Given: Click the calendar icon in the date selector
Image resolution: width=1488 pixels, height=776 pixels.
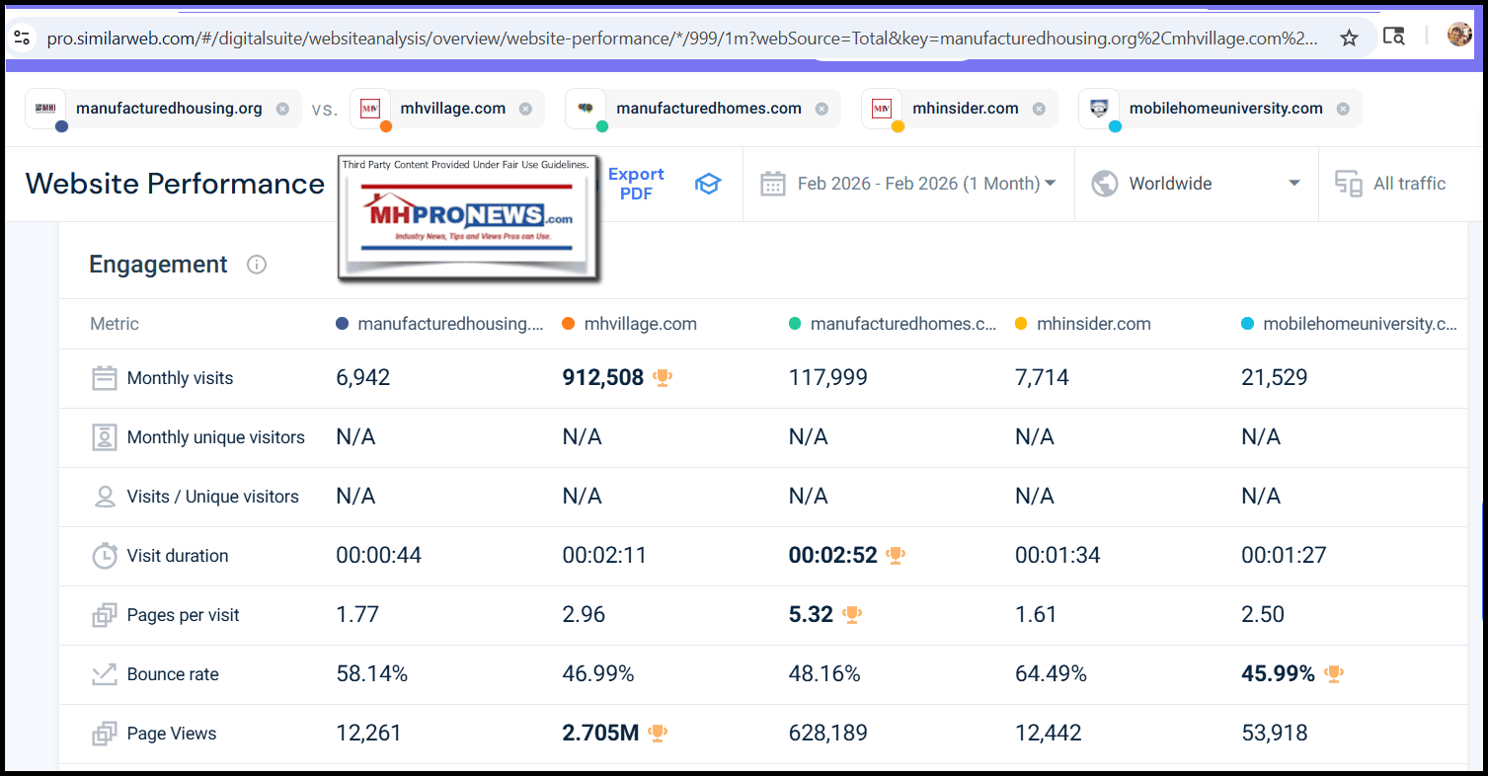Looking at the screenshot, I should pos(773,184).
